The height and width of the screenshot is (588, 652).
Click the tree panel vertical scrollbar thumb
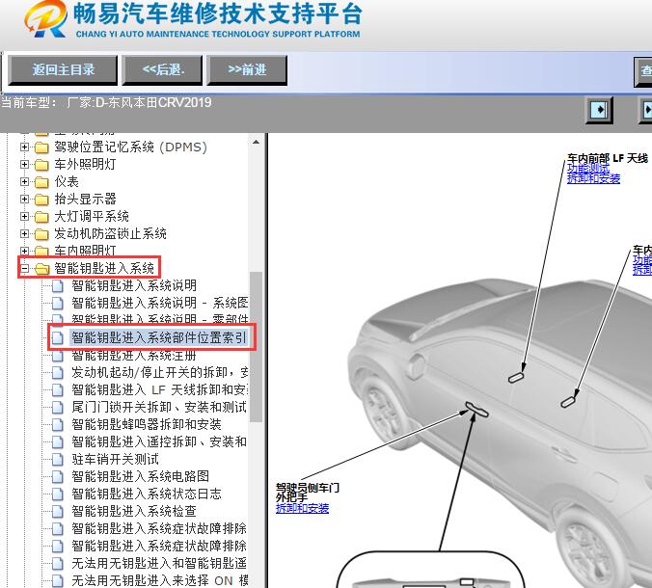(257, 347)
